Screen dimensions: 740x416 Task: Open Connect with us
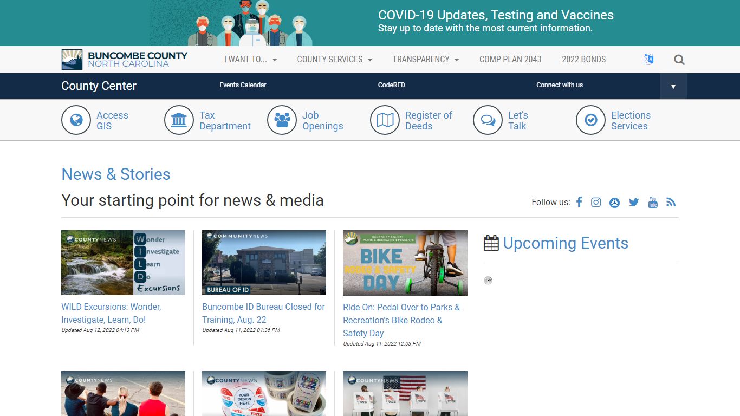point(560,85)
